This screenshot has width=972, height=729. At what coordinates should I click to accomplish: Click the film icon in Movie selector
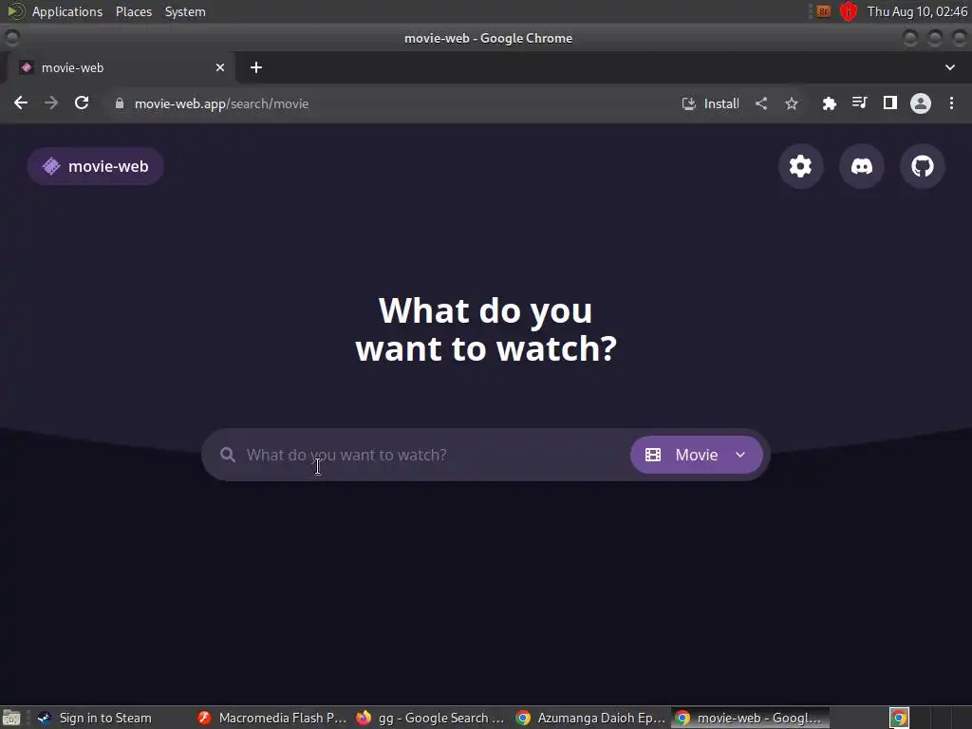coord(653,455)
